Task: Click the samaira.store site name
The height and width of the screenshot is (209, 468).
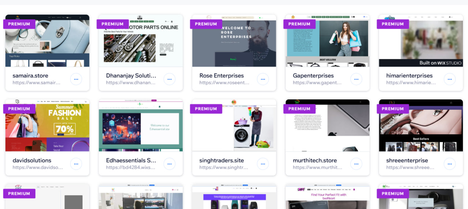Action: [31, 76]
